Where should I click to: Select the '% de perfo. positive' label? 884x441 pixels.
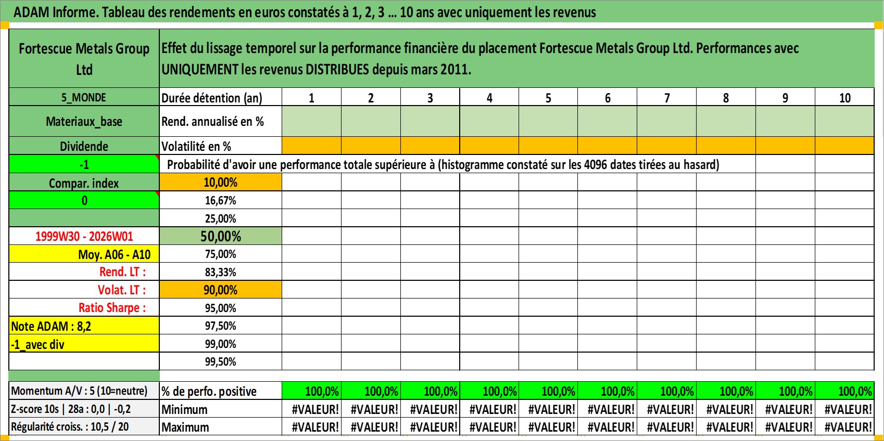click(x=221, y=391)
